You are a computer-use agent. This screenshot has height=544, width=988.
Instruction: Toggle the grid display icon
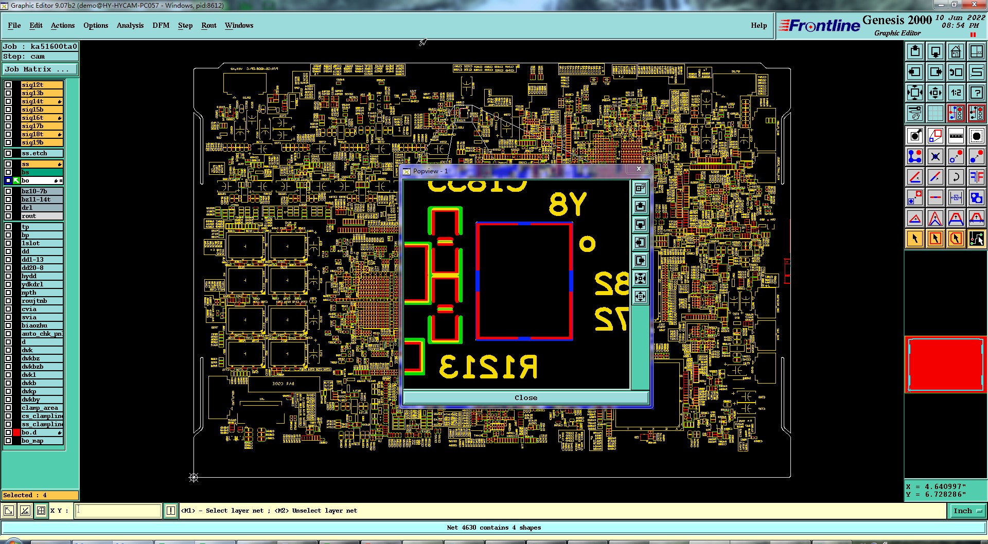click(936, 113)
